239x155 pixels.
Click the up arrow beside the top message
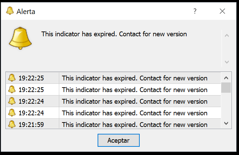(226, 35)
